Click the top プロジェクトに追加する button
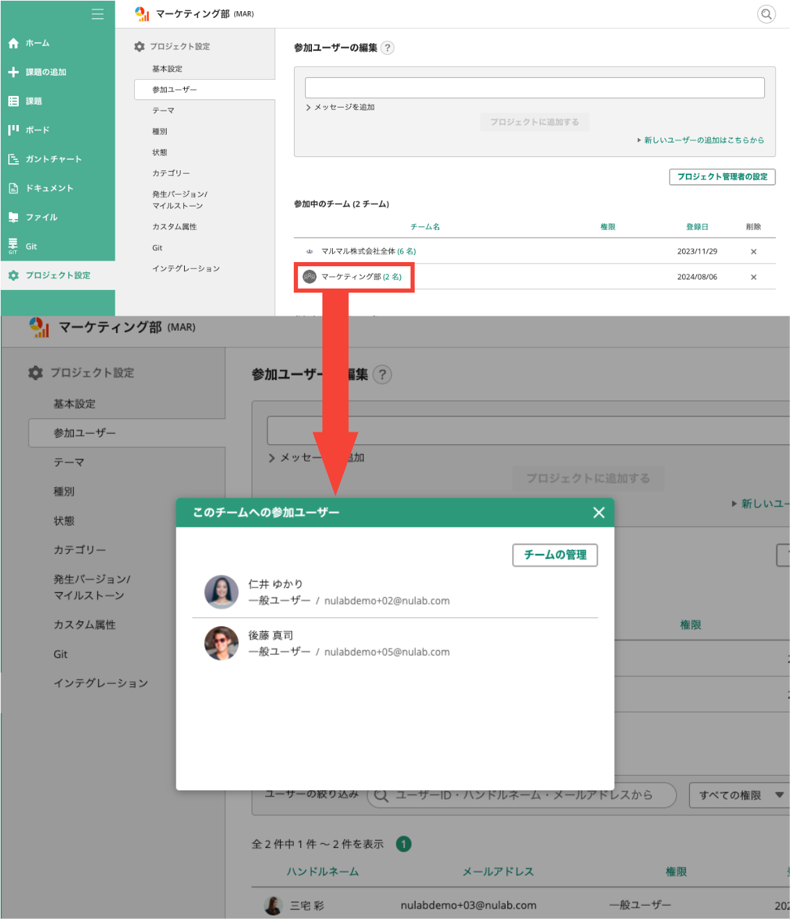This screenshot has height=919, width=790. point(534,122)
